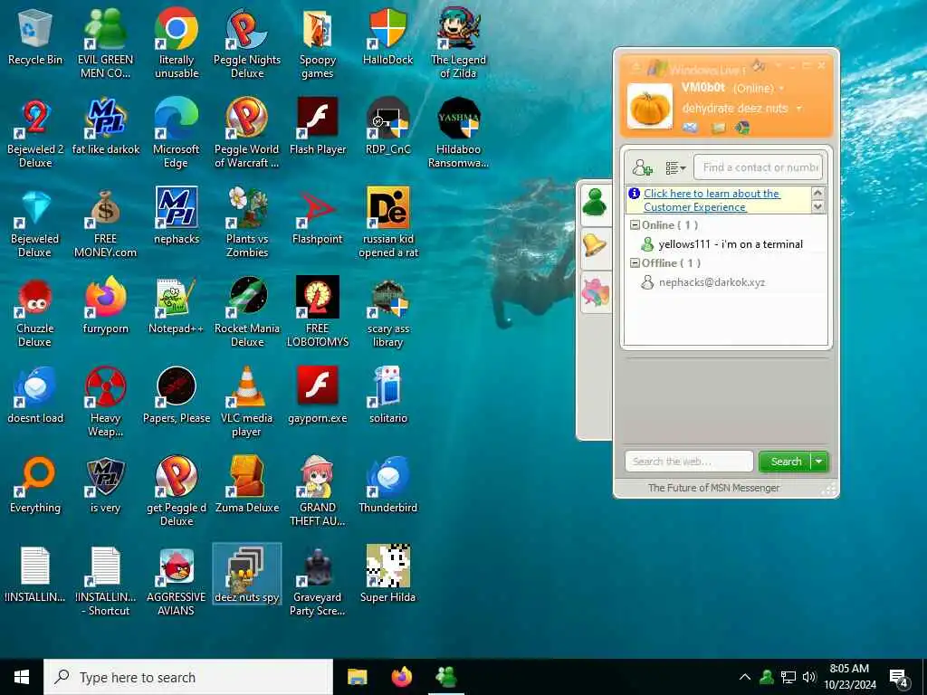The width and height of the screenshot is (927, 695).
Task: Select the Notepad++ shortcut
Action: click(177, 307)
